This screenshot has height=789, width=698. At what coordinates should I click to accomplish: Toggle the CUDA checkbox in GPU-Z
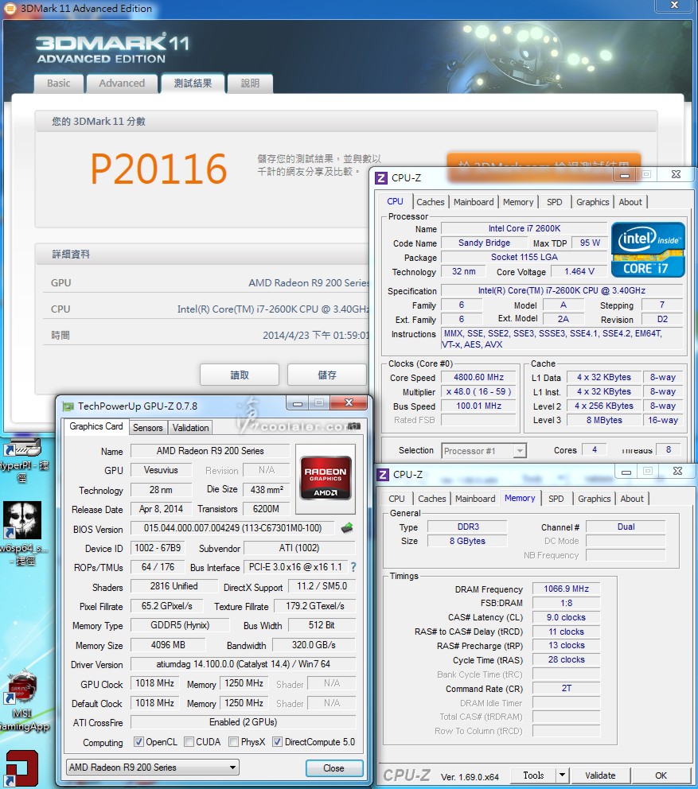tap(189, 742)
